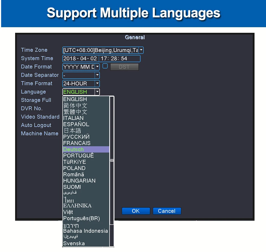Pick РУССКИЙ in the language list
The height and width of the screenshot is (252, 266).
[x=86, y=137]
